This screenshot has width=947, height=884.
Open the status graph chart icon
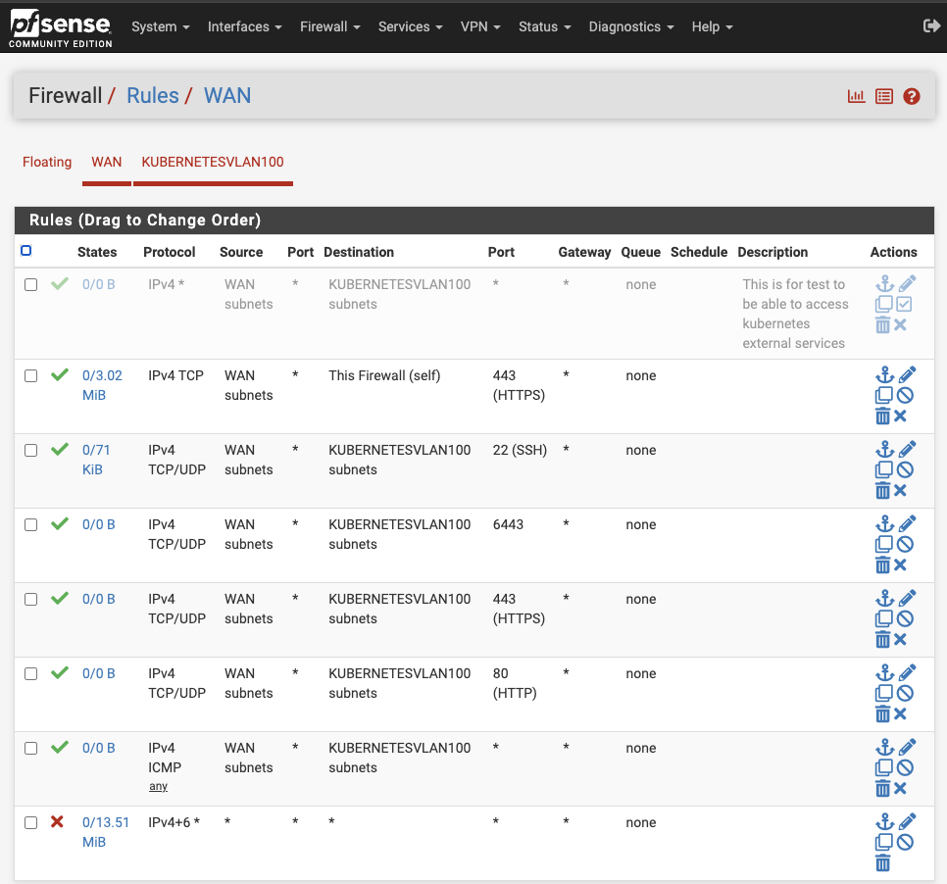(x=856, y=96)
